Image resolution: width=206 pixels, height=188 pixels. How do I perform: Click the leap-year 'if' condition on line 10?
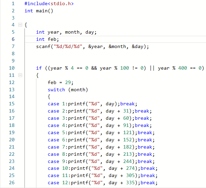tap(120, 68)
